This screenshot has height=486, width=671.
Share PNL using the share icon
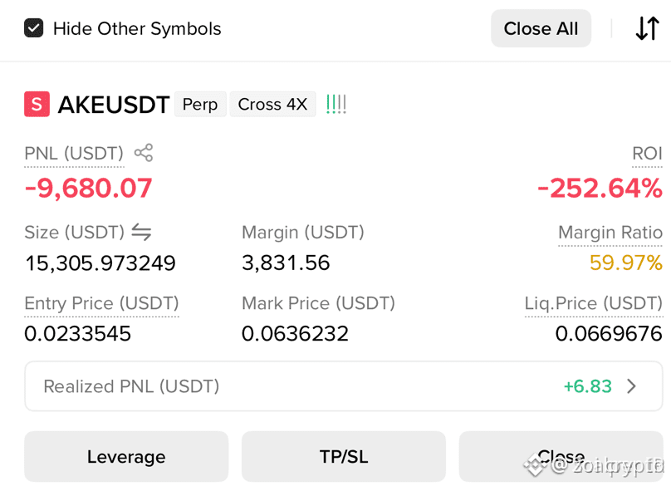(144, 153)
